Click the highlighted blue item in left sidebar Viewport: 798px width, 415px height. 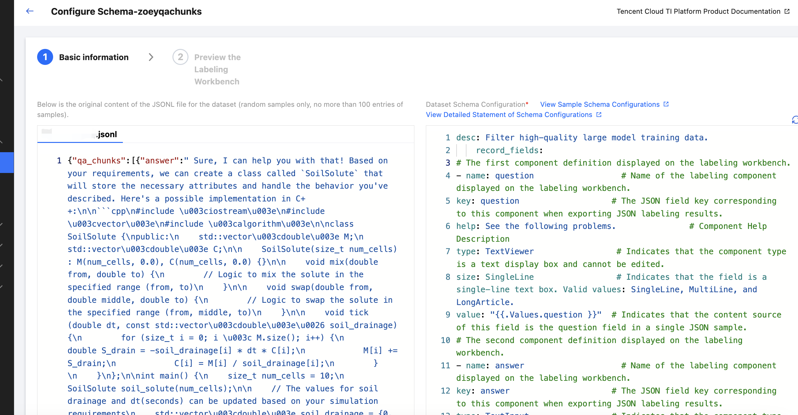7,162
